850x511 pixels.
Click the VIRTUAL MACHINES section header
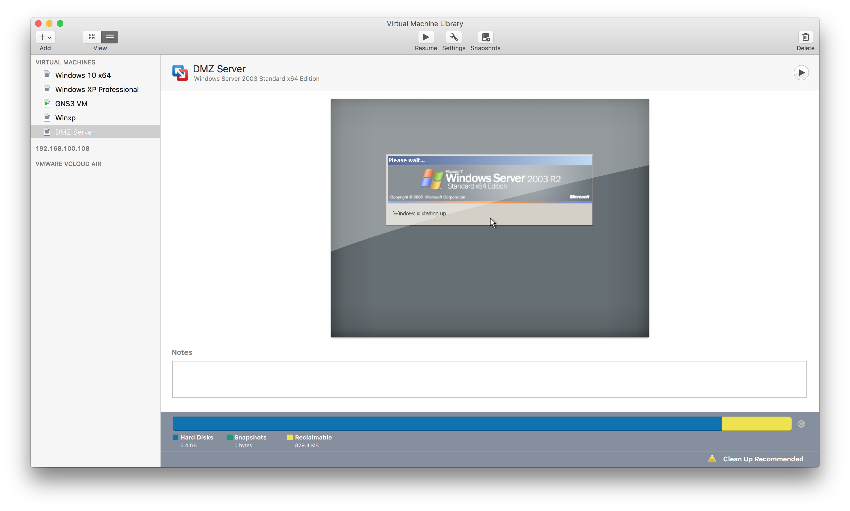pyautogui.click(x=65, y=62)
